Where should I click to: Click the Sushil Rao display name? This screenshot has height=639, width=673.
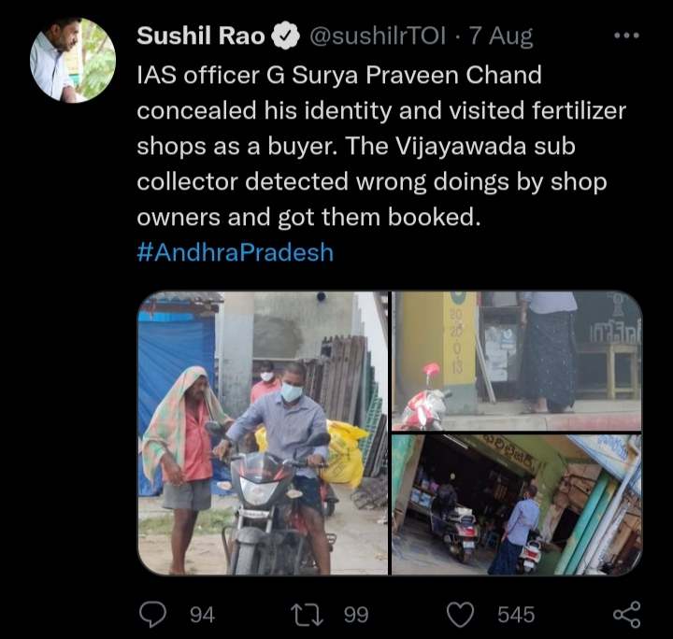pyautogui.click(x=201, y=35)
